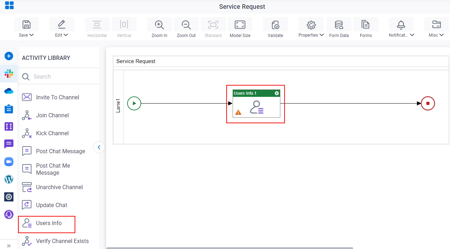
Task: Select the headset support icon in sidebar
Action: click(x=9, y=214)
